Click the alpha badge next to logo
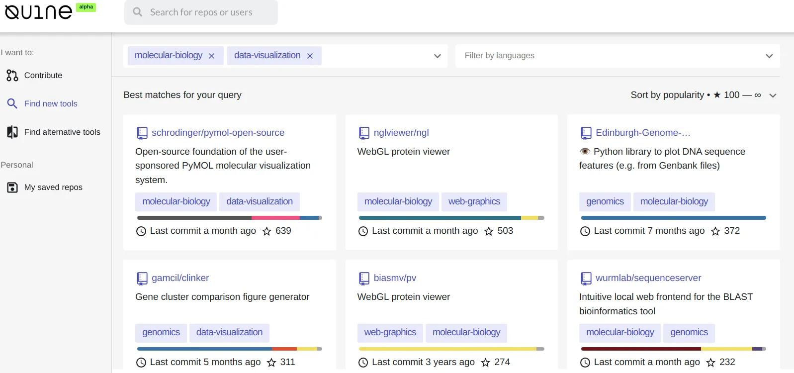This screenshot has width=794, height=373. (86, 7)
